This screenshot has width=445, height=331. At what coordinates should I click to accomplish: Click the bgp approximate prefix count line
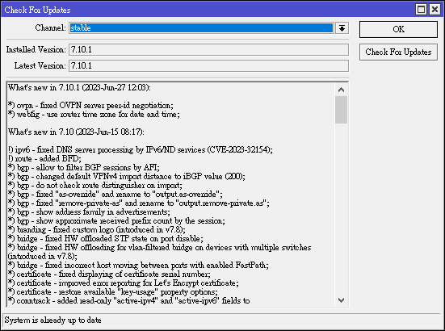click(116, 221)
